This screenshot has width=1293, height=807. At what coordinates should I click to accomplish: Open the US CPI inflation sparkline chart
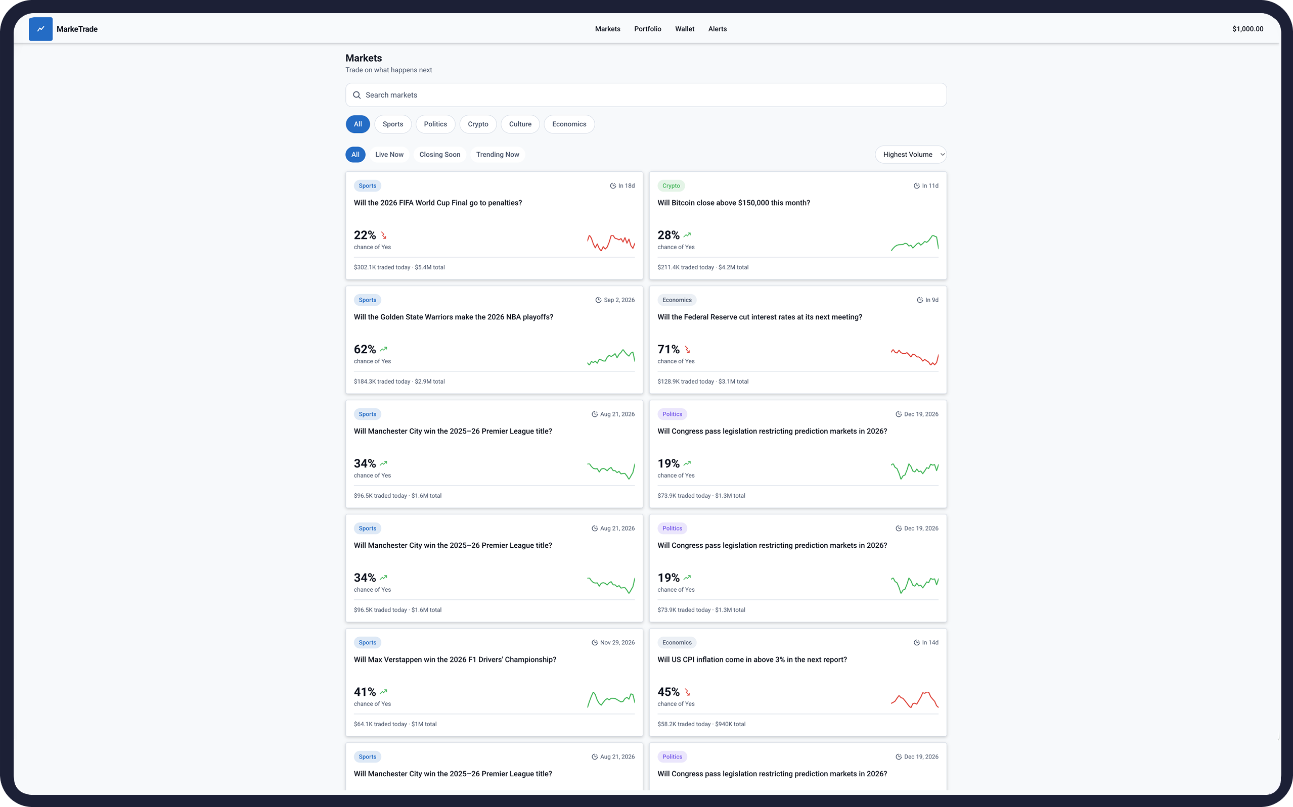(x=914, y=700)
